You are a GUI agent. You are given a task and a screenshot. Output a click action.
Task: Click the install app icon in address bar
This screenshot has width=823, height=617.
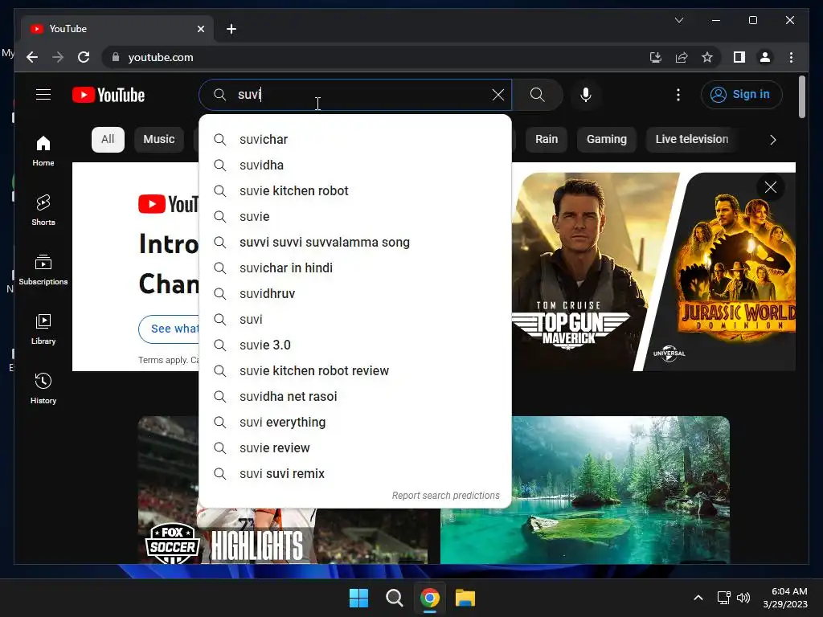656,57
